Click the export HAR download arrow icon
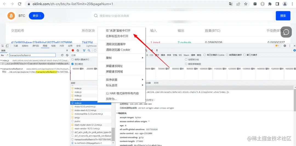 (157, 50)
